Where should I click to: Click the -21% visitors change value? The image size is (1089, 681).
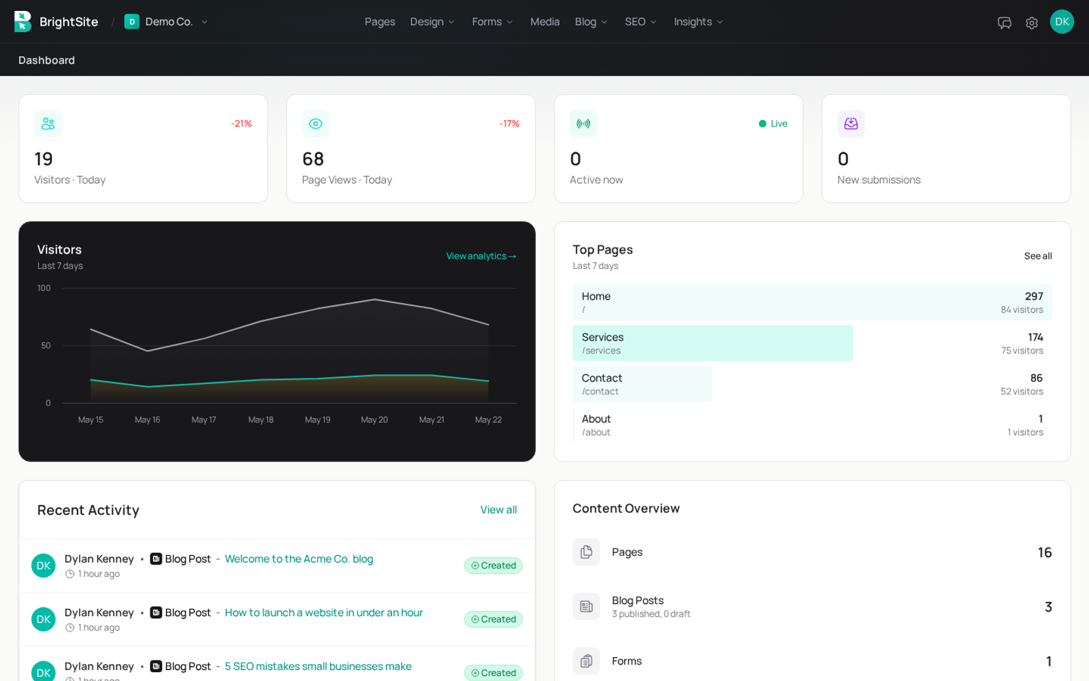(x=242, y=123)
